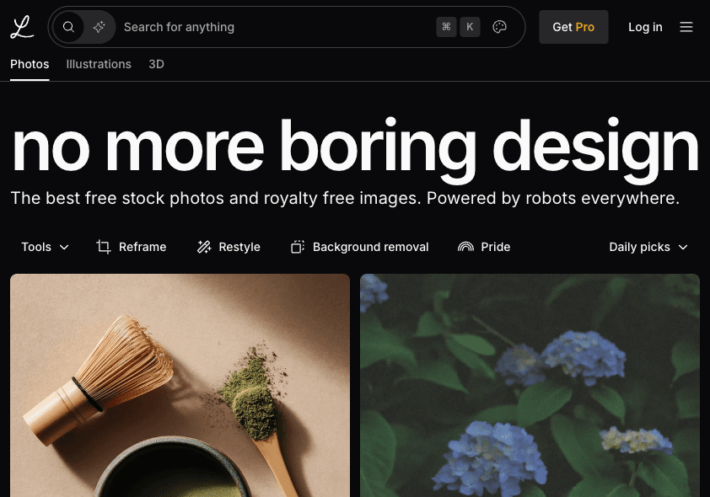Viewport: 710px width, 497px height.
Task: Expand the Tools dropdown
Action: pos(45,247)
